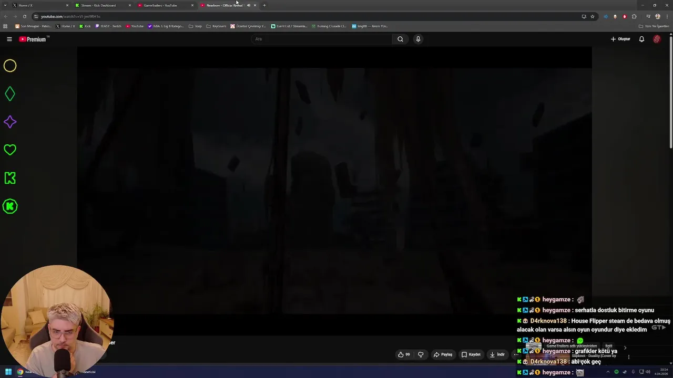Click the Kaydet save button
The image size is (673, 378).
point(471,354)
